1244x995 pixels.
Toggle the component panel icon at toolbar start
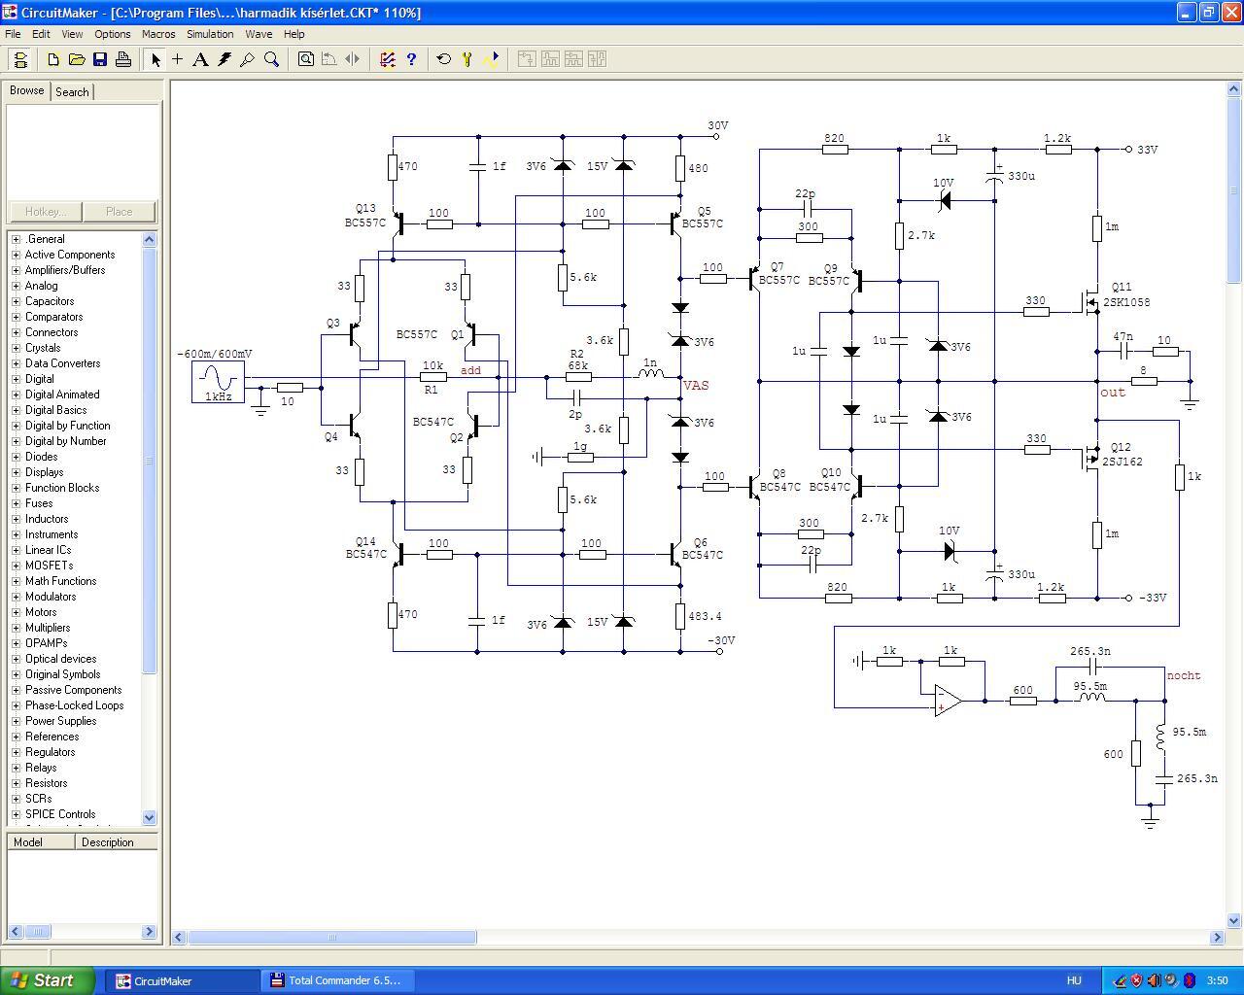(x=20, y=59)
